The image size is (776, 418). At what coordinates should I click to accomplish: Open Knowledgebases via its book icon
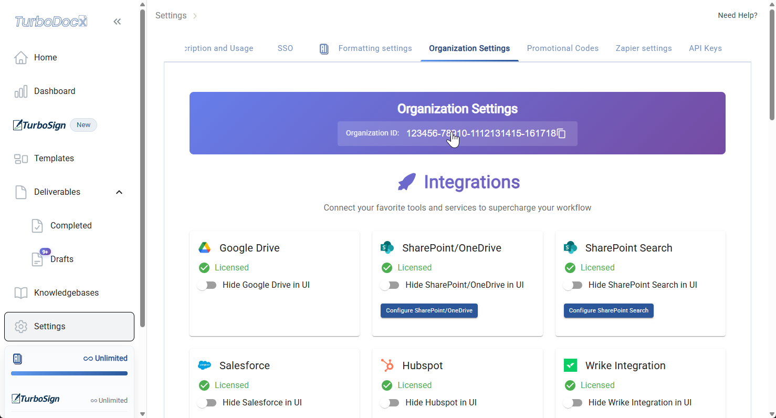[x=21, y=292]
